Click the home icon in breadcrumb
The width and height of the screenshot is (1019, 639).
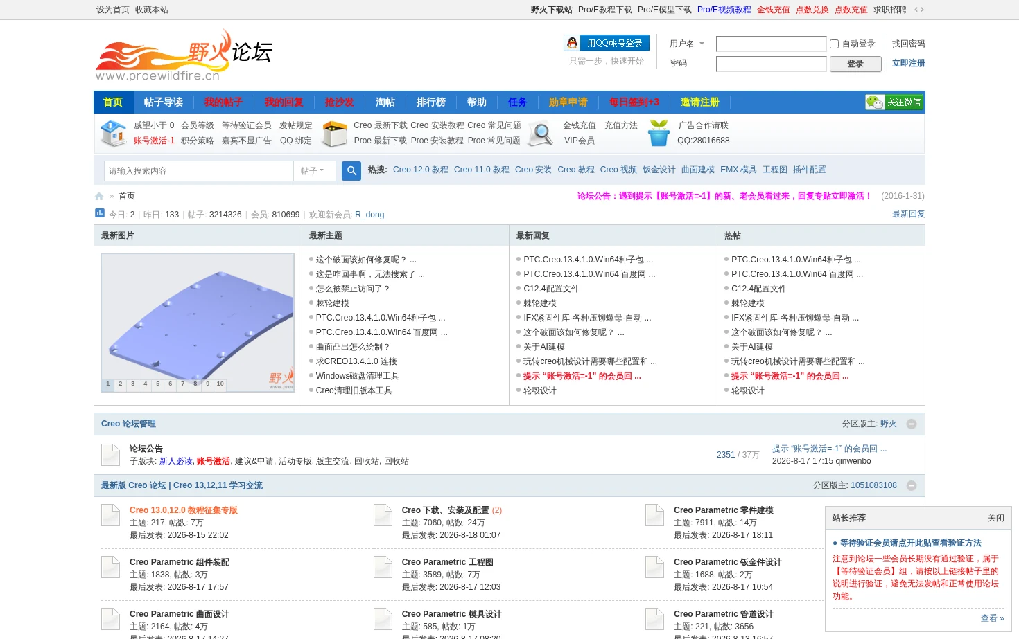(x=99, y=196)
